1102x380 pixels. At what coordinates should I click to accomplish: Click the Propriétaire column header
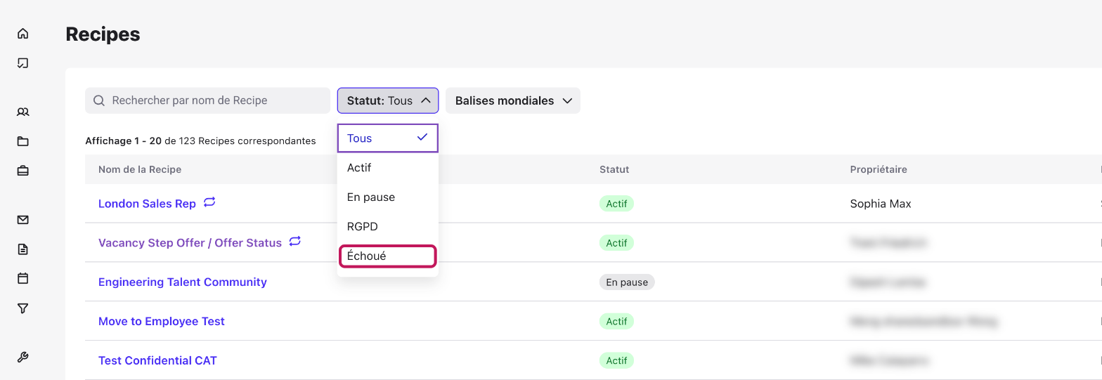click(879, 169)
